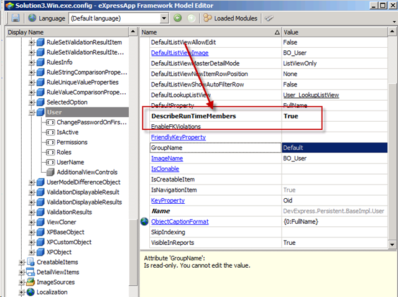The image size is (398, 297).
Task: Expand the CreatableItems node
Action: (21, 262)
